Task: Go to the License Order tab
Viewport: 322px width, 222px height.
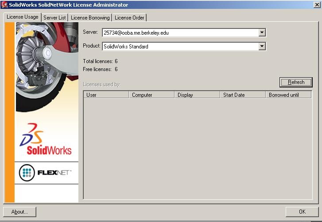Action: 129,18
